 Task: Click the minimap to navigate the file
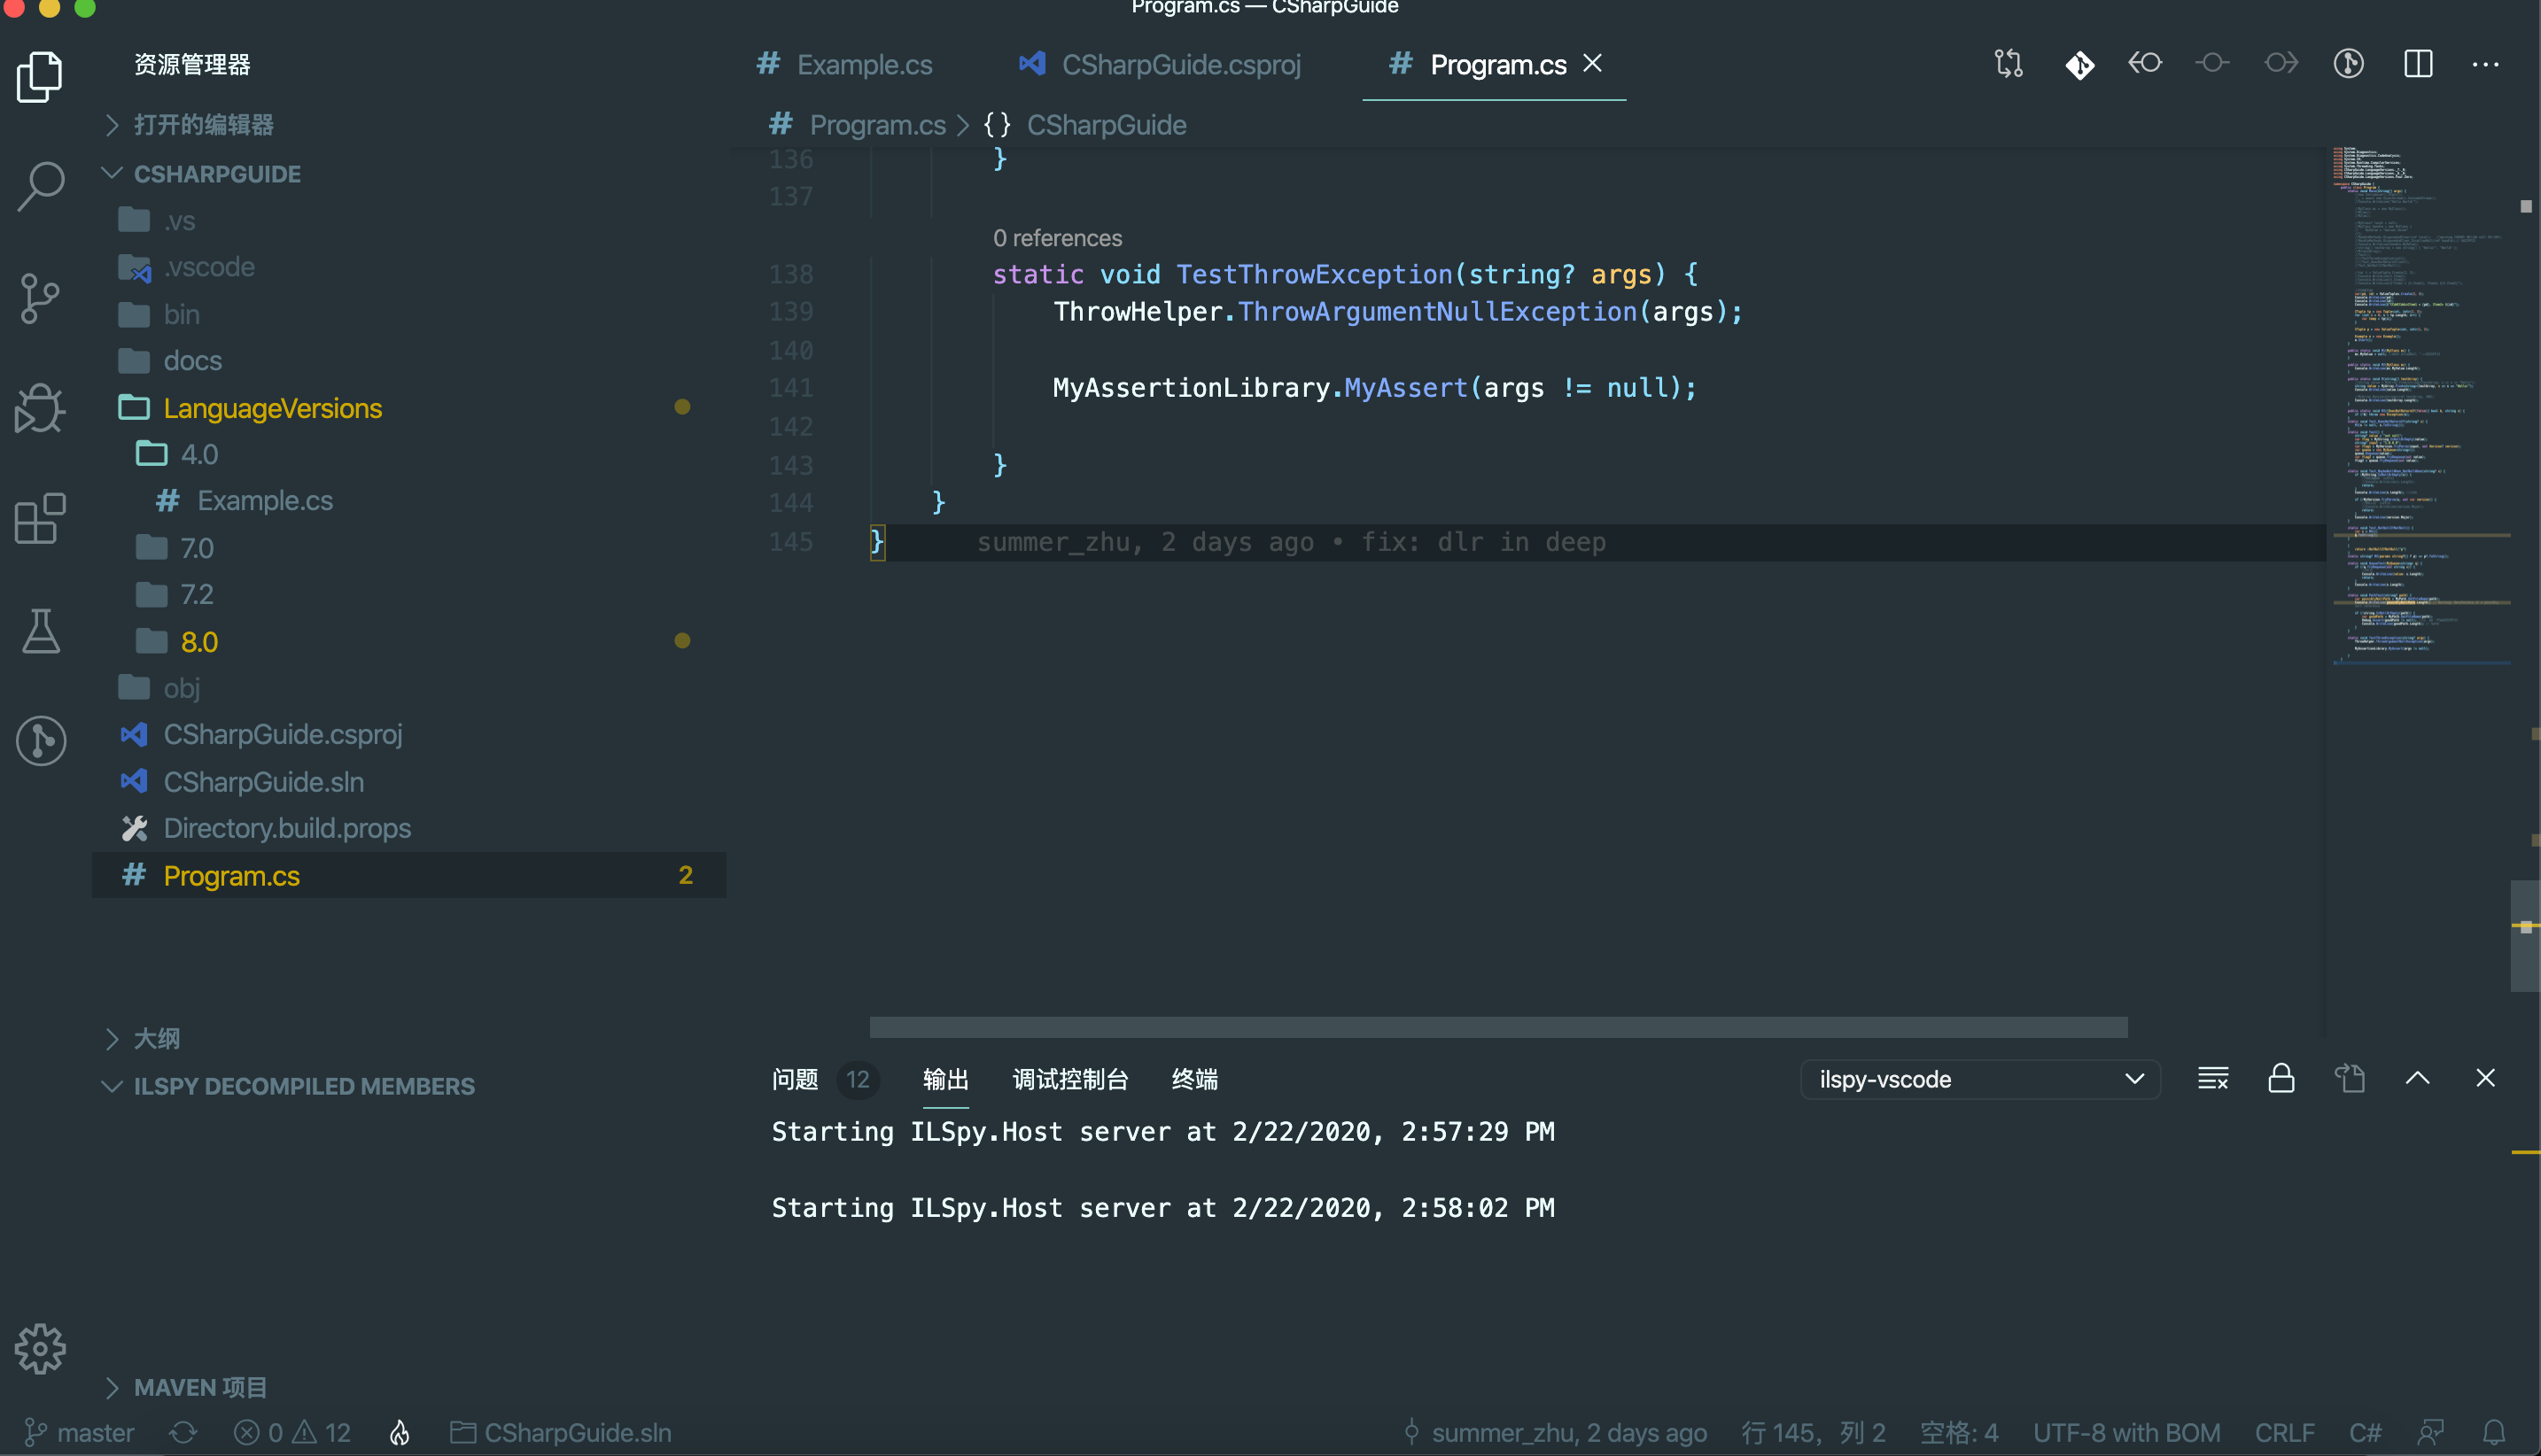2421,400
